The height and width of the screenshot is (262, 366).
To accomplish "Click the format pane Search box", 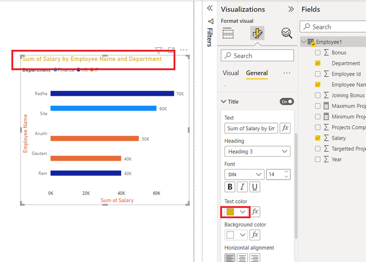I will [x=257, y=55].
